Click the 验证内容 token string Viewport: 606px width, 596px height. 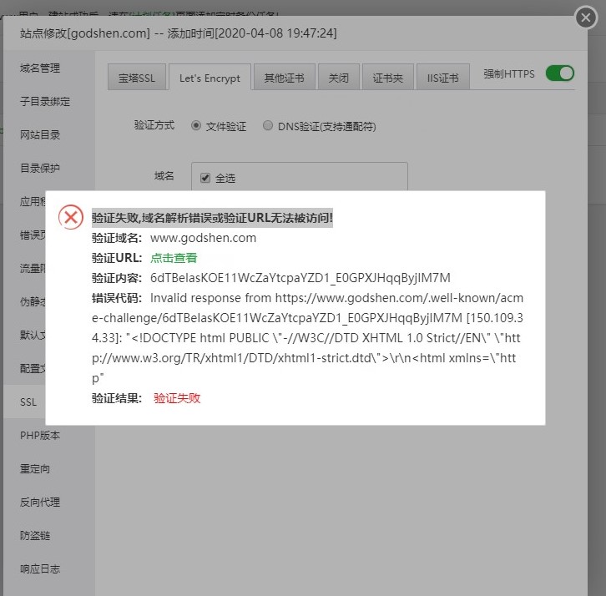(300, 278)
